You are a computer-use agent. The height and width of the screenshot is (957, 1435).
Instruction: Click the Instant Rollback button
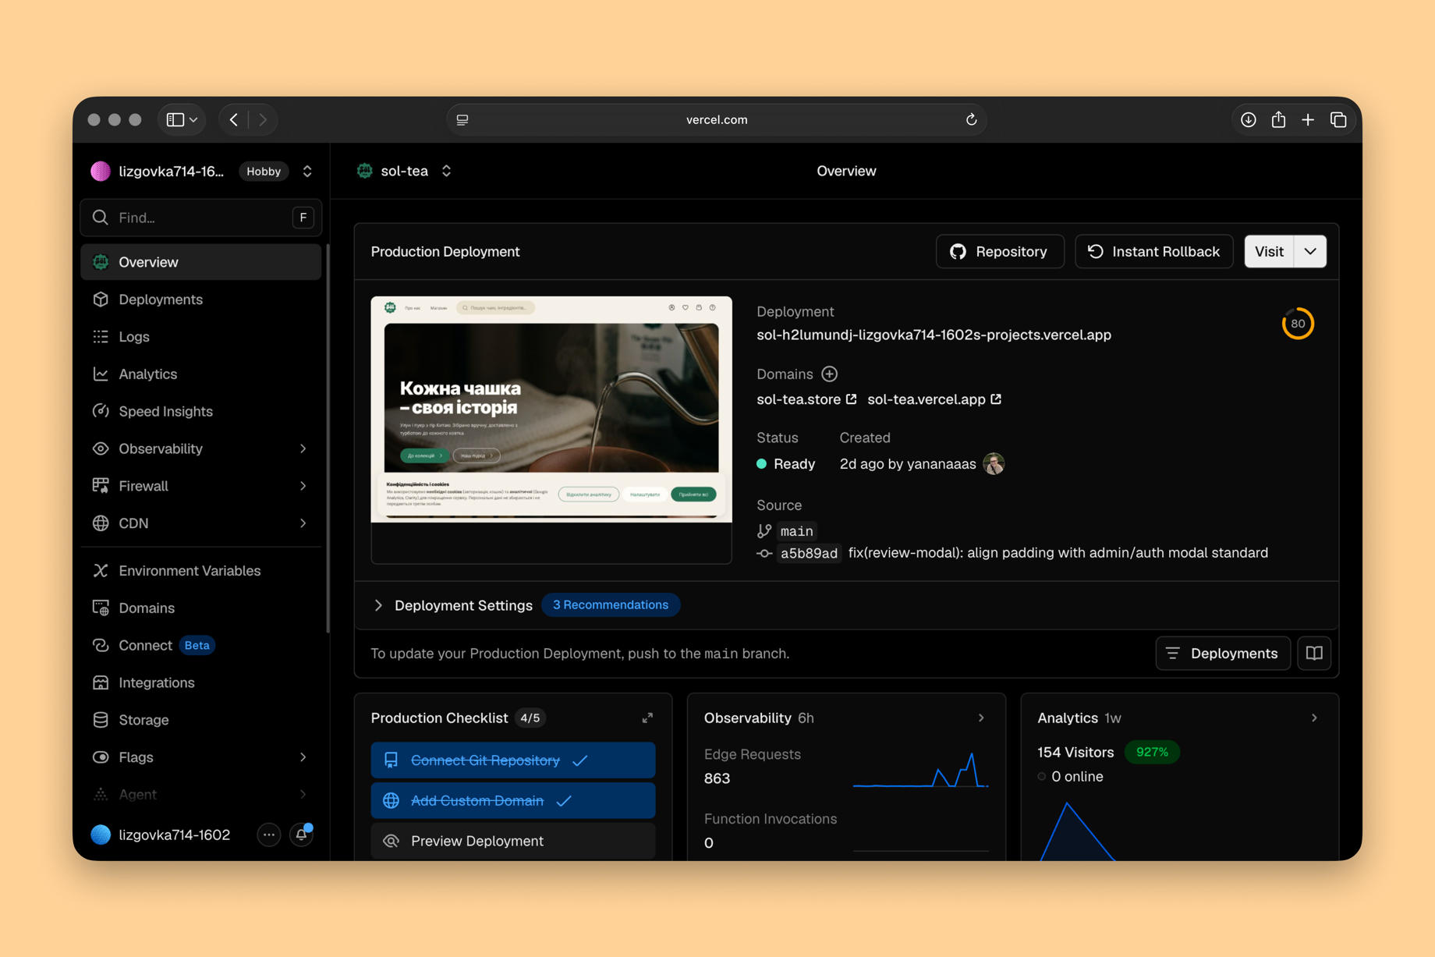(1153, 252)
